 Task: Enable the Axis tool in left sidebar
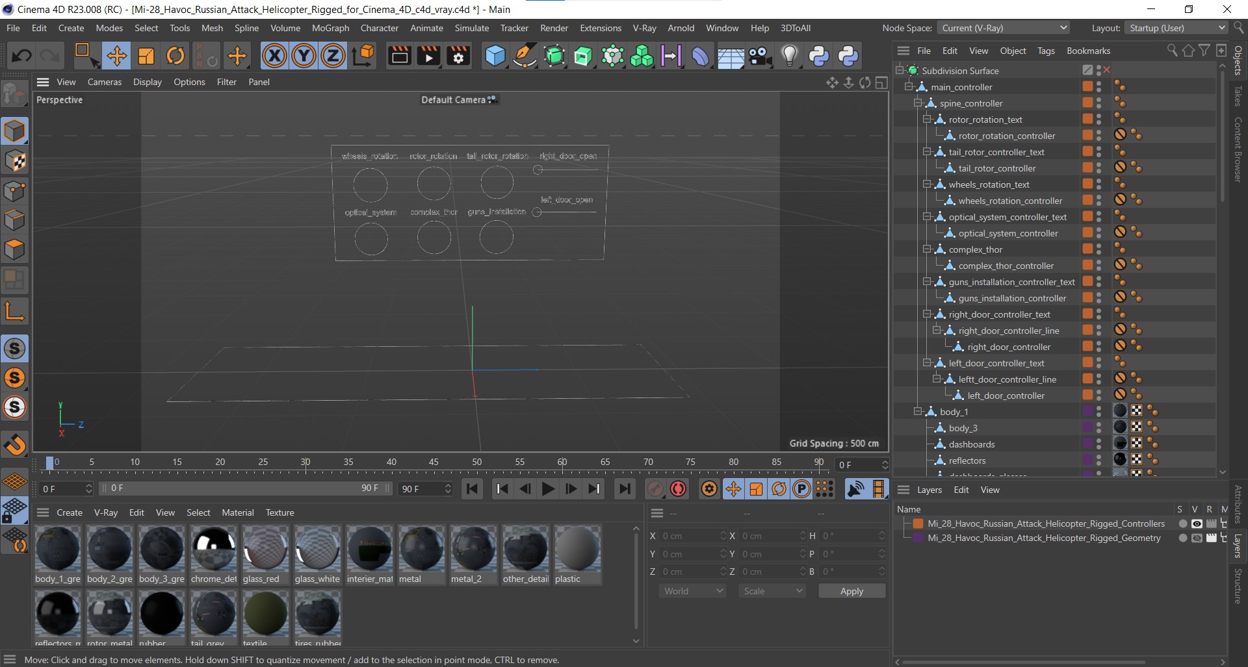(x=14, y=311)
